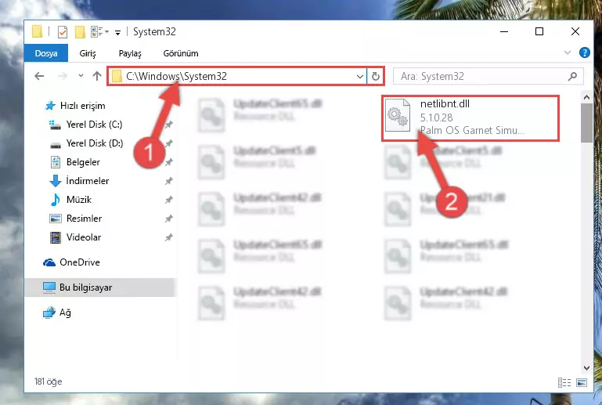Viewport: 602px width, 405px height.
Task: Open Yerel Disk (D:) in sidebar
Action: pos(95,143)
